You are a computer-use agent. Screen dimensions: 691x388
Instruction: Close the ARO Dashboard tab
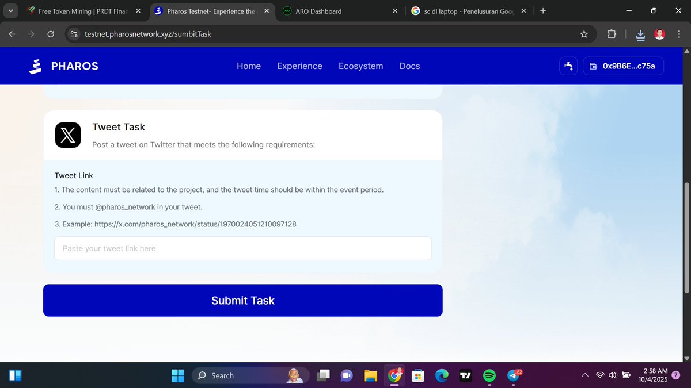click(x=395, y=11)
